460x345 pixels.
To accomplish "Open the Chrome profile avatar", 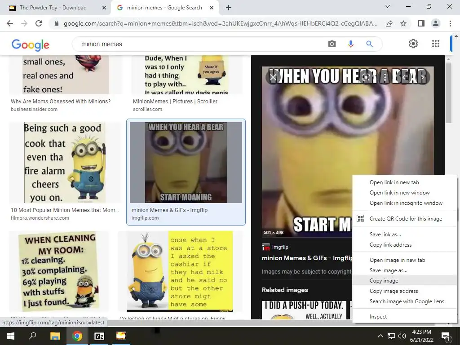I will [436, 23].
